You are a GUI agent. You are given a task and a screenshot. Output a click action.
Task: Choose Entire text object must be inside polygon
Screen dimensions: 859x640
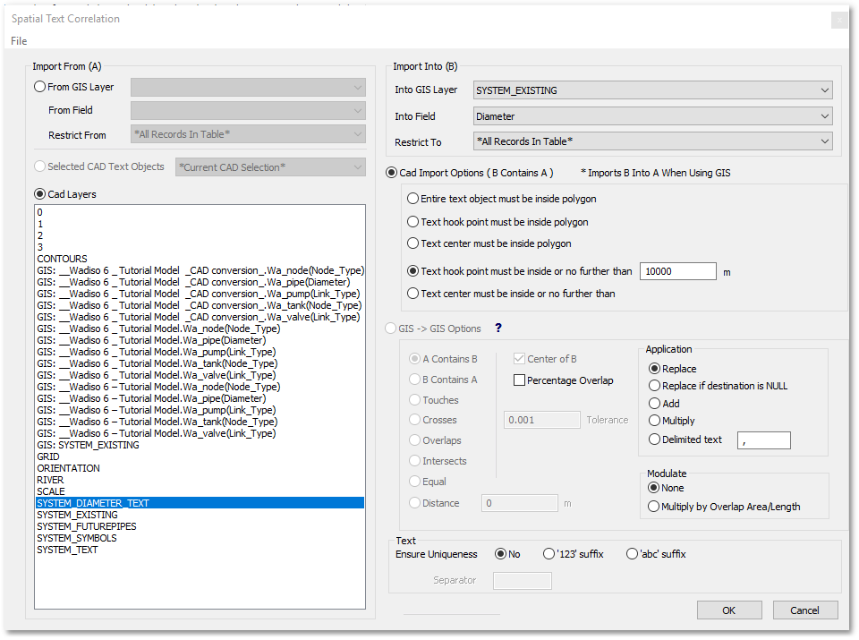tap(412, 199)
